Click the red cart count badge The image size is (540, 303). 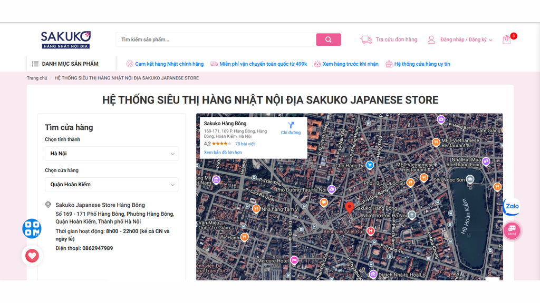(514, 36)
